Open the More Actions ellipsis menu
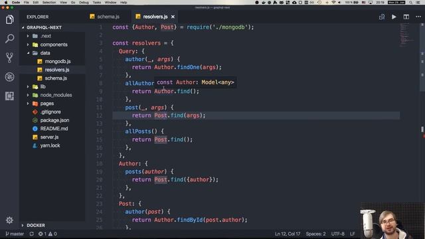Screen dimensions: 425x239 pyautogui.click(x=418, y=17)
